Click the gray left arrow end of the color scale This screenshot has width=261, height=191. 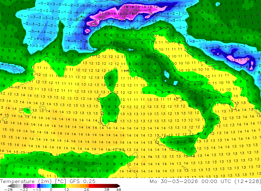[9, 186]
